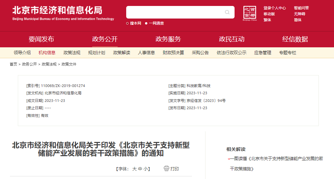Click 首页 in the breadcrumb
This screenshot has height=179, width=334.
click(13, 64)
